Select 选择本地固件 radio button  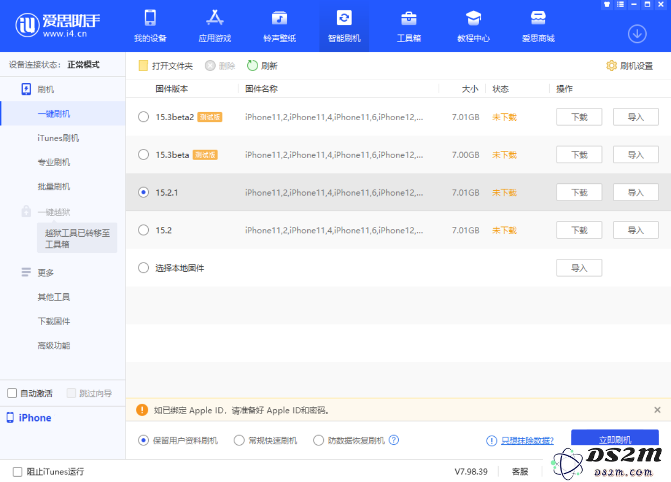pos(143,268)
